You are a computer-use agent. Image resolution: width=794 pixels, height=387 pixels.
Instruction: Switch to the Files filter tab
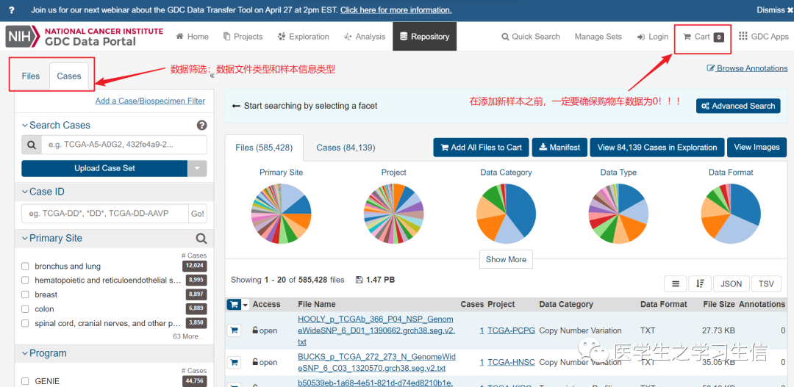[x=30, y=76]
